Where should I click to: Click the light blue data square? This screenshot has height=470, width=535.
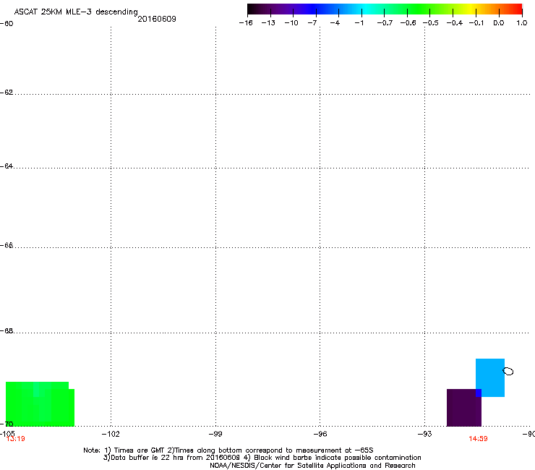490,377
